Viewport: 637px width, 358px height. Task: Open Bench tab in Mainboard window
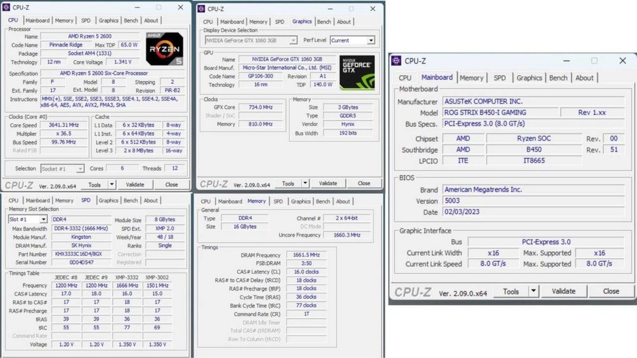click(558, 78)
